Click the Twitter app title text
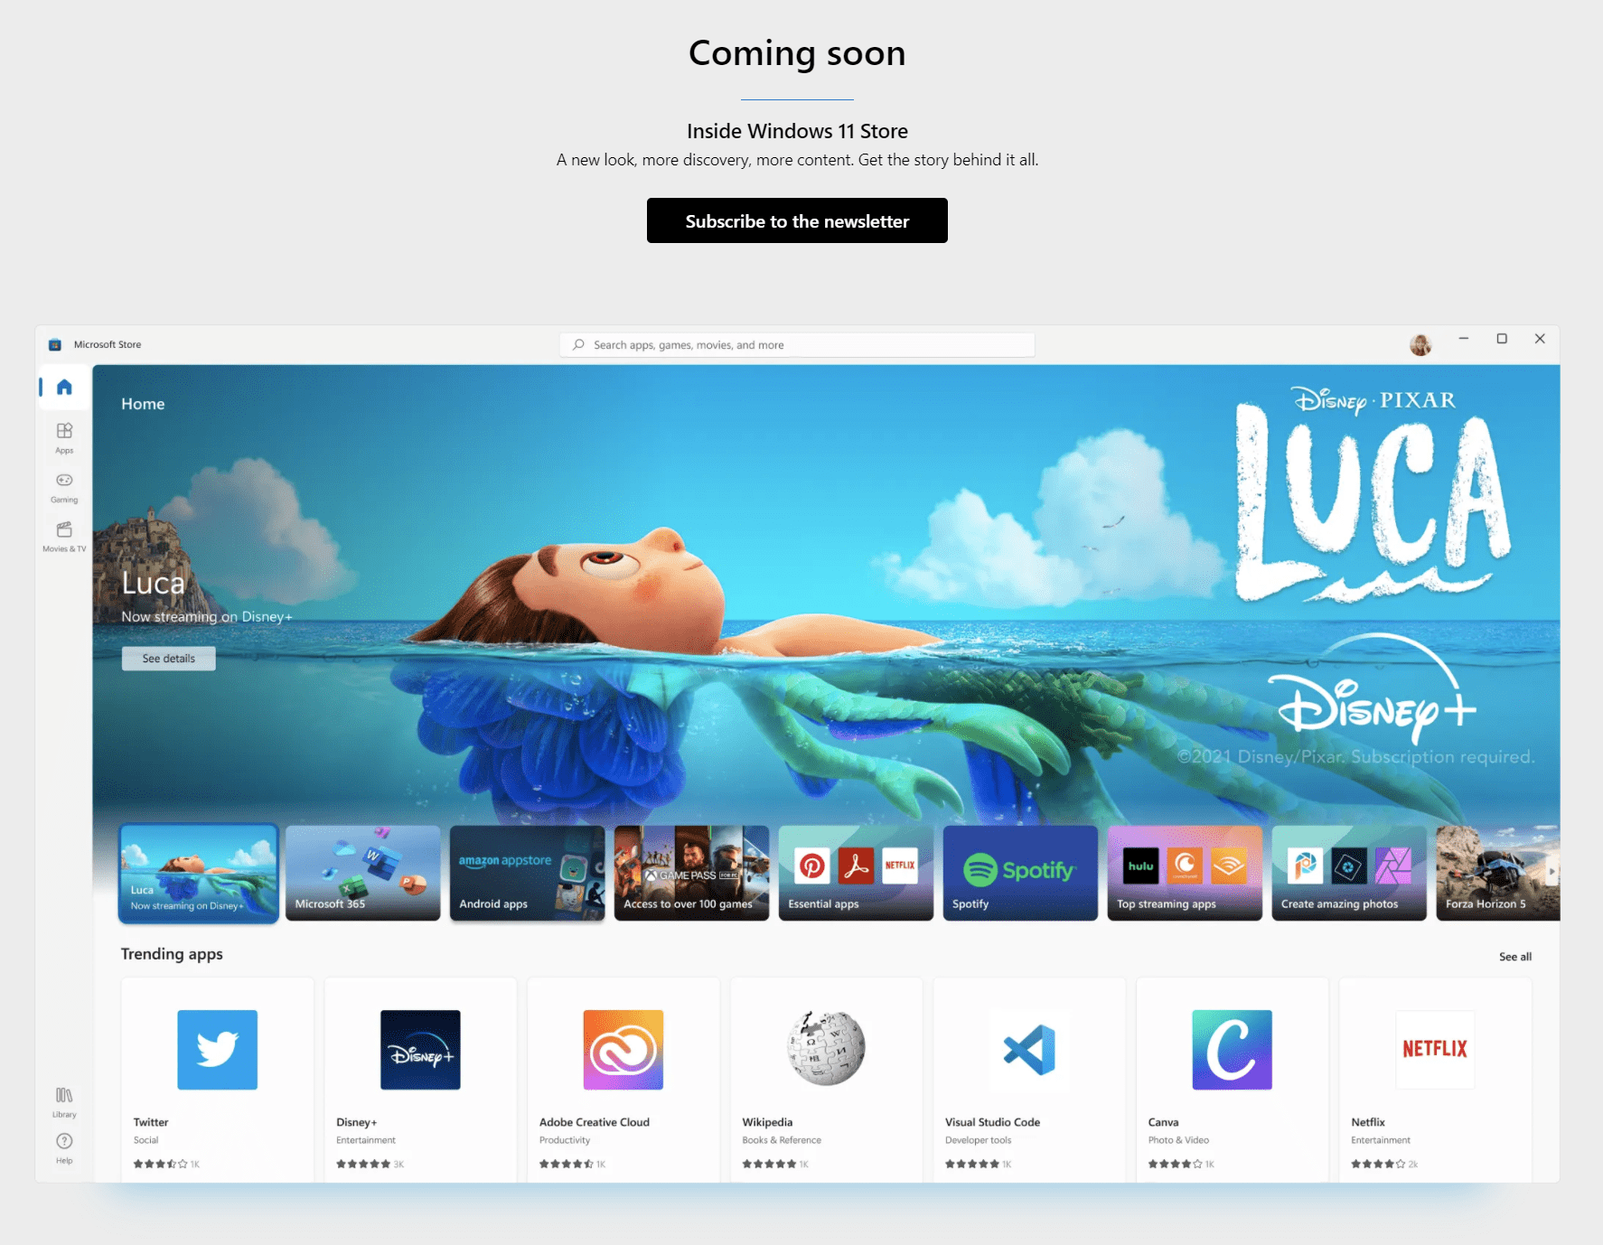1603x1245 pixels. click(151, 1122)
